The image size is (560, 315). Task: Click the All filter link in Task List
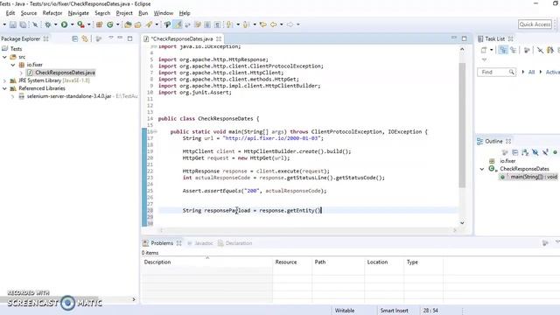(531, 72)
